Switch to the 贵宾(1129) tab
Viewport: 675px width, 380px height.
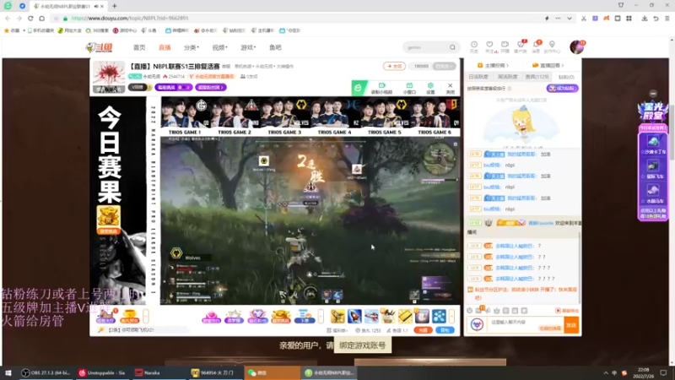[537, 77]
